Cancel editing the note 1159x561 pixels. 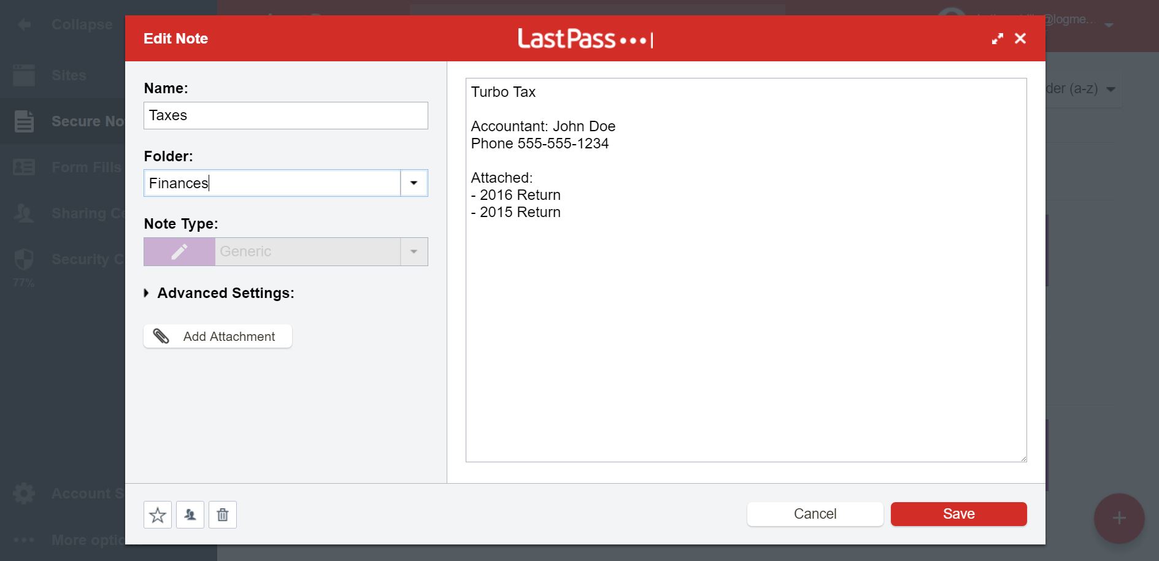[814, 514]
